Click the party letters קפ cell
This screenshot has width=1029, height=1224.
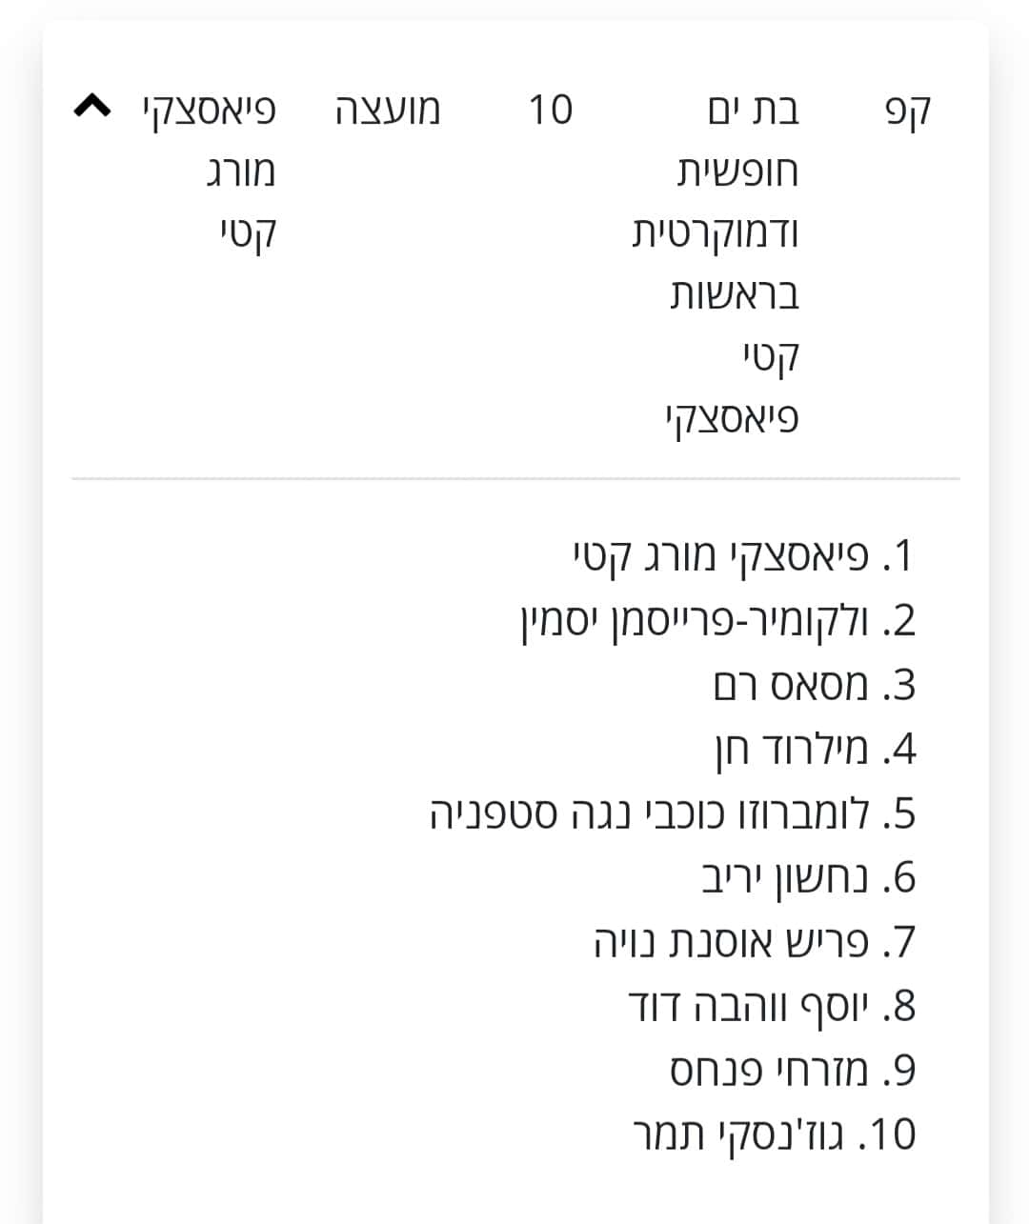906,111
